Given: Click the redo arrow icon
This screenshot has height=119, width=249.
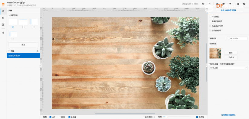Looking at the screenshot, I should (x=209, y=4).
